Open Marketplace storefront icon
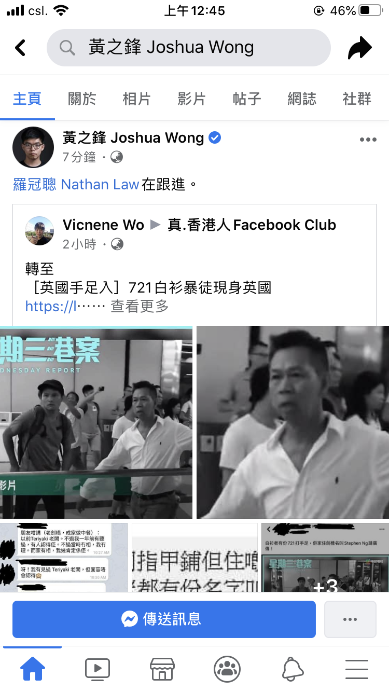The image size is (389, 692). point(162,669)
